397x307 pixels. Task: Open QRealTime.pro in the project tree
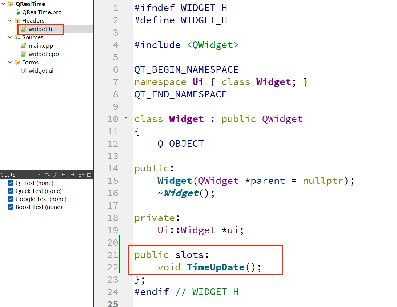pyautogui.click(x=42, y=12)
